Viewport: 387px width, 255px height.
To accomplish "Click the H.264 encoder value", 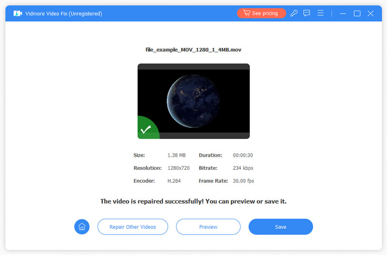I will (175, 181).
